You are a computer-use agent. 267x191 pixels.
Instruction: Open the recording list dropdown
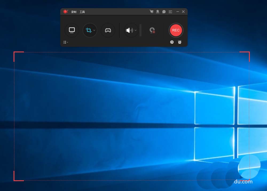click(66, 42)
